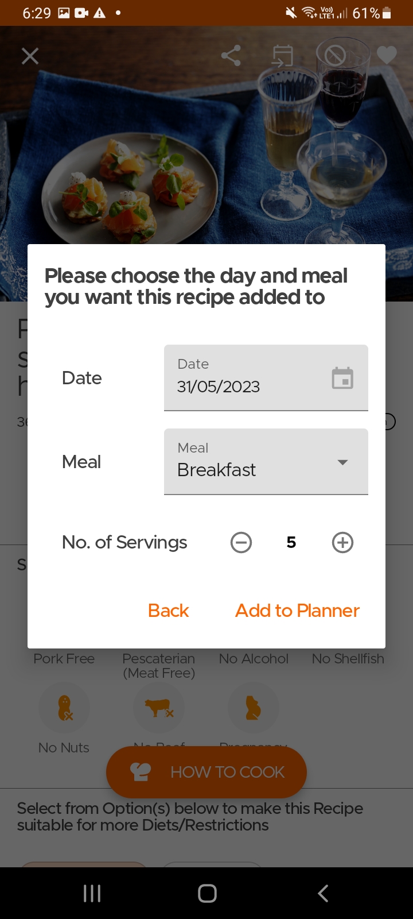The image size is (413, 919).
Task: Open the date picker calendar icon
Action: (x=342, y=378)
